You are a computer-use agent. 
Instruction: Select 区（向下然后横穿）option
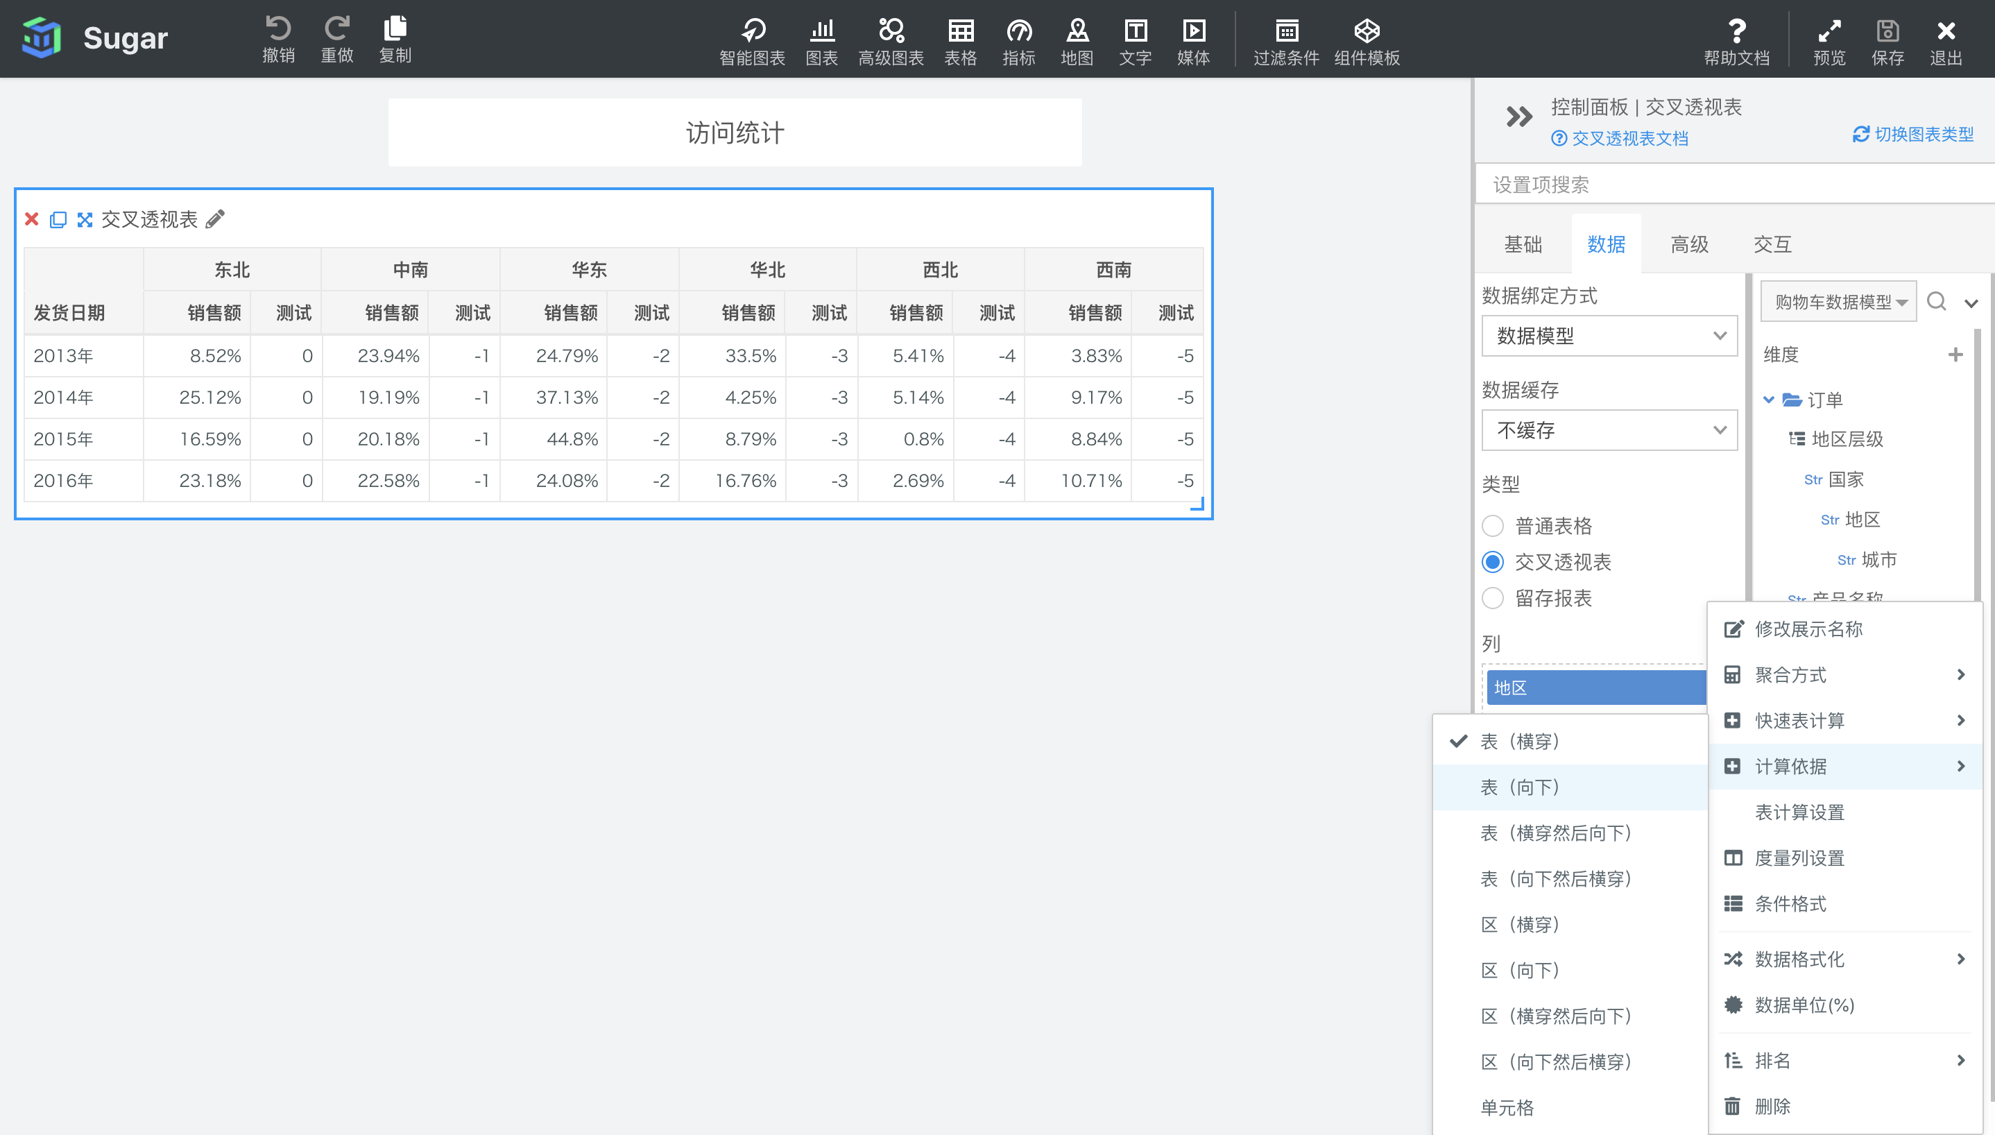(x=1570, y=1063)
